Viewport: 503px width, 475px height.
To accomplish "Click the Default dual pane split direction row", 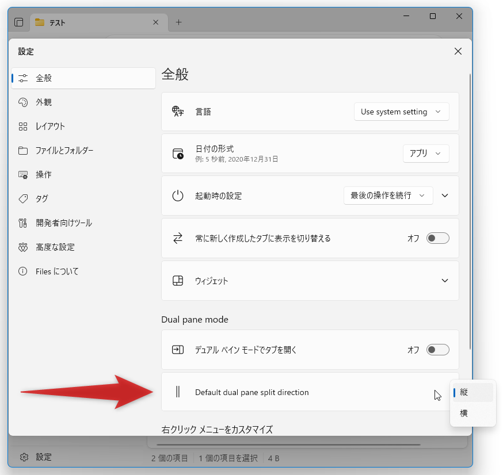I will pyautogui.click(x=310, y=392).
